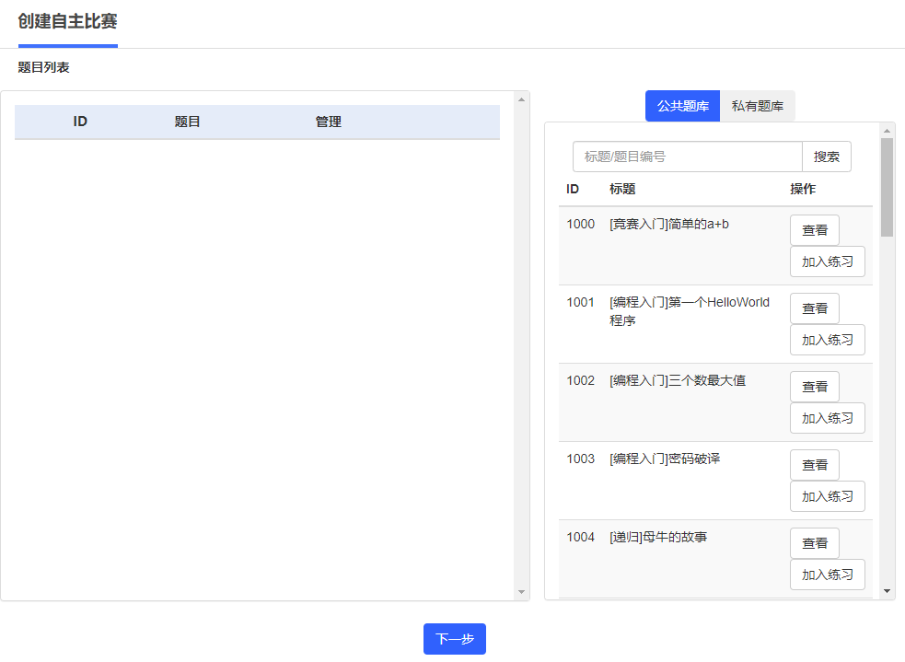Open the 创建自主比赛 tab header
The width and height of the screenshot is (905, 662).
click(67, 22)
